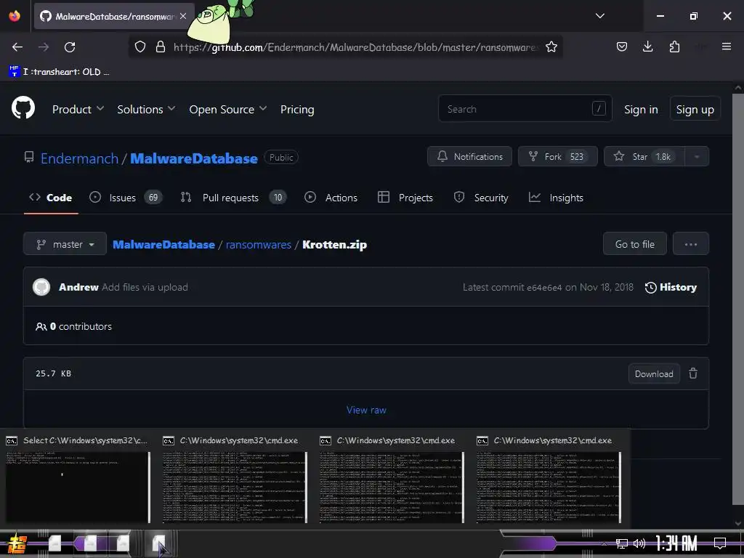The height and width of the screenshot is (558, 744).
Task: Click MalwareDatabase in the file breadcrumb
Action: pyautogui.click(x=163, y=245)
